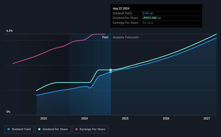Click the Past region label
The image size is (221, 137).
click(105, 37)
